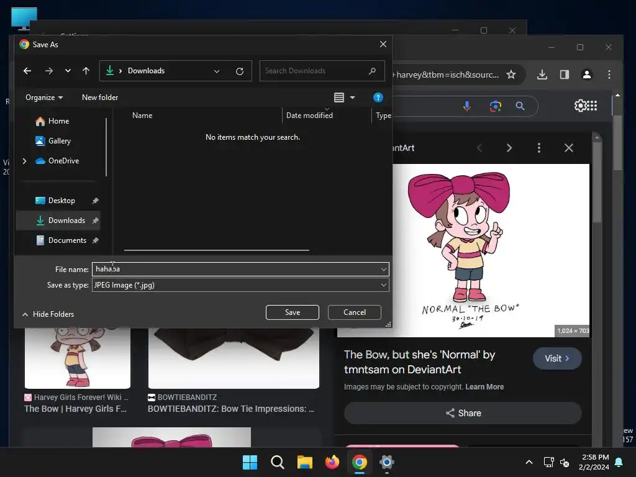Toggle Chrome side panel

(x=564, y=75)
